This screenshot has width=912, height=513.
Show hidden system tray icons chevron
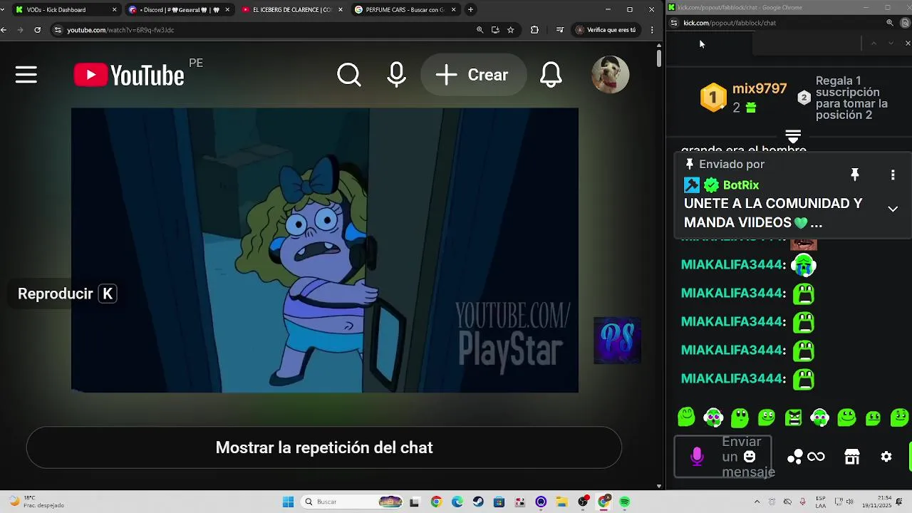click(x=757, y=502)
